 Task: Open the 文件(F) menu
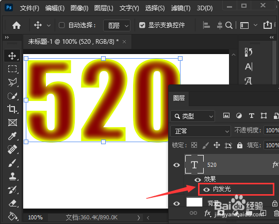tap(29, 8)
